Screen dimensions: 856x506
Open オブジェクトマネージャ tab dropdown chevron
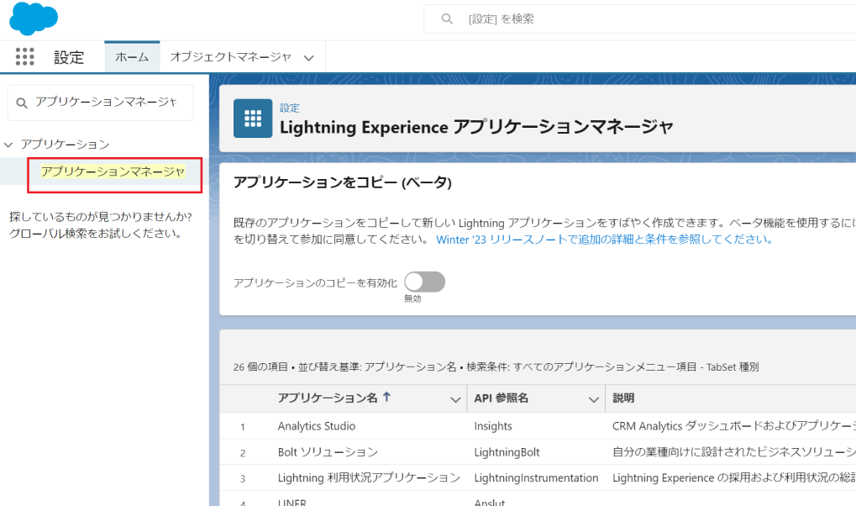[309, 58]
